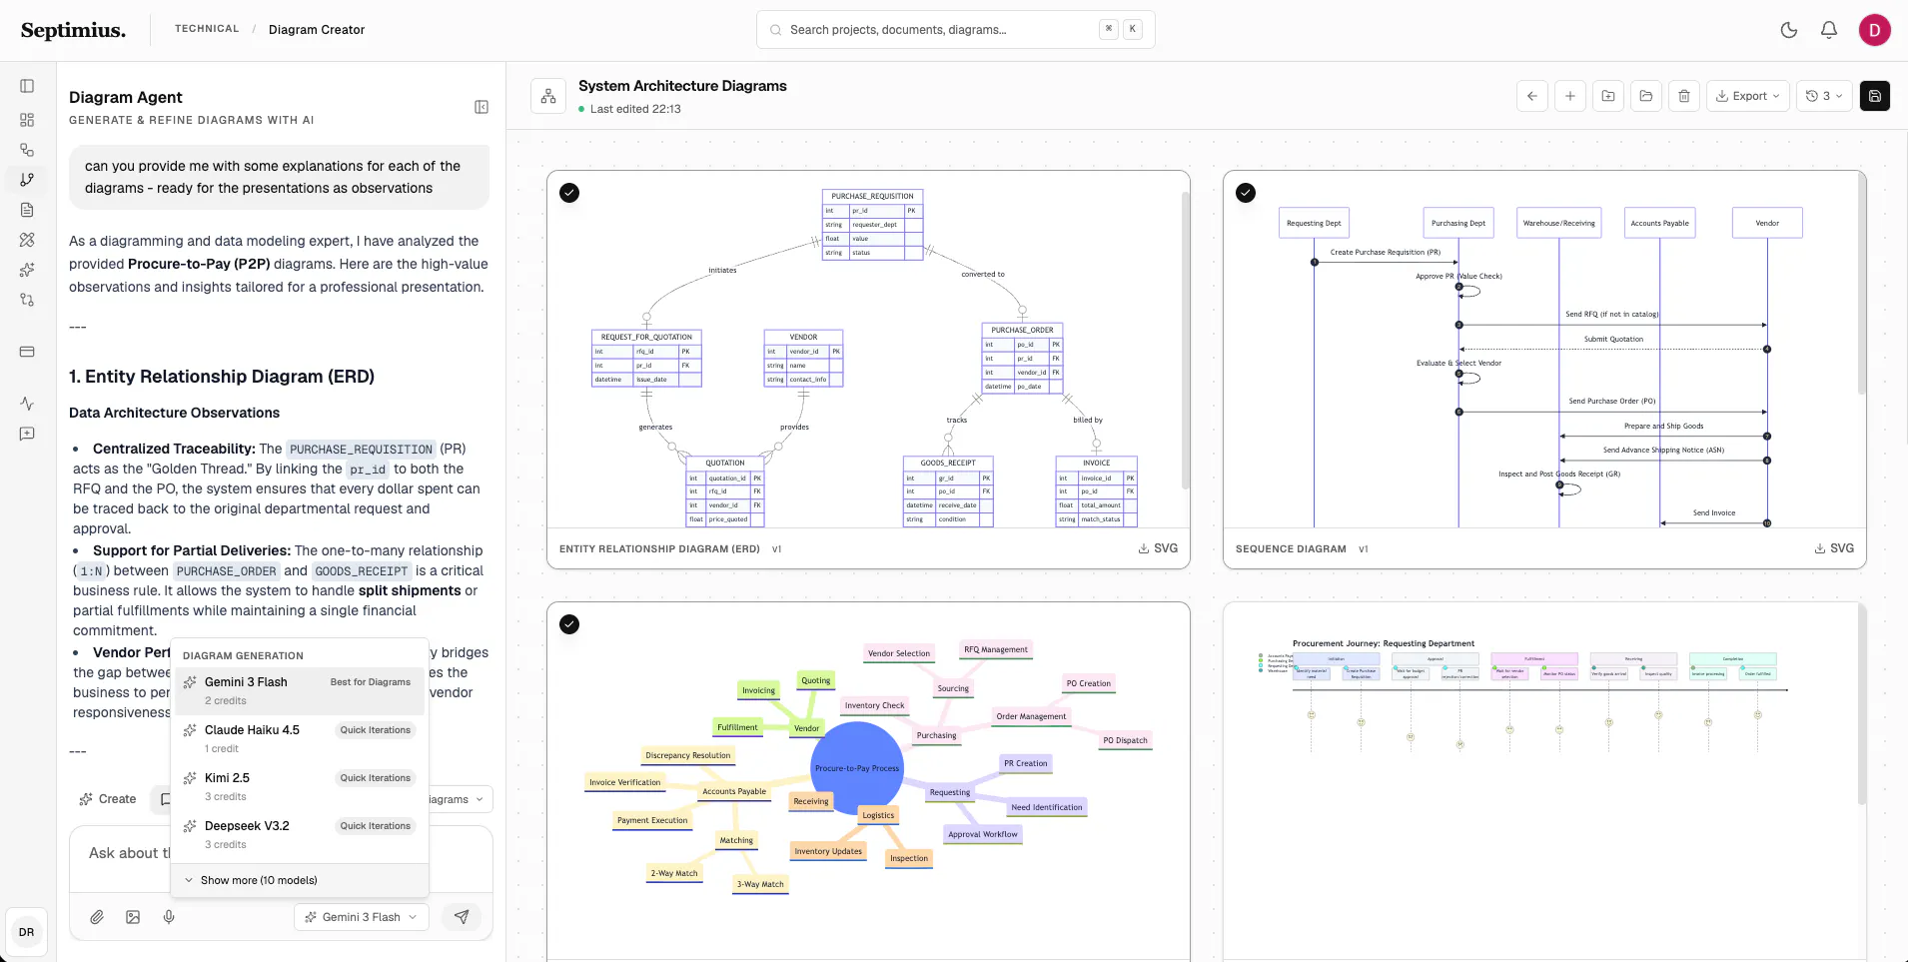Focus the search projects field
Viewport: 1908px width, 962px height.
coord(956,30)
